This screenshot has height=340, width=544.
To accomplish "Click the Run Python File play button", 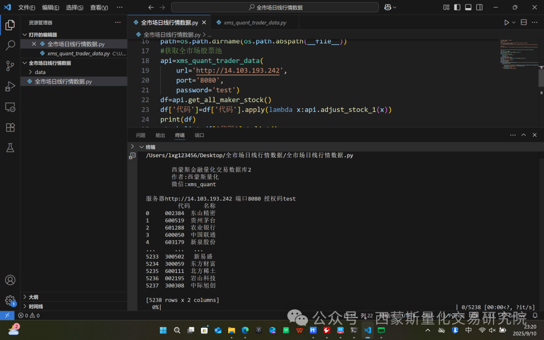I will 507,23.
